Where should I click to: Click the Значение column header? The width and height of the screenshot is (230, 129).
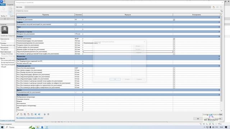[x=78, y=15]
